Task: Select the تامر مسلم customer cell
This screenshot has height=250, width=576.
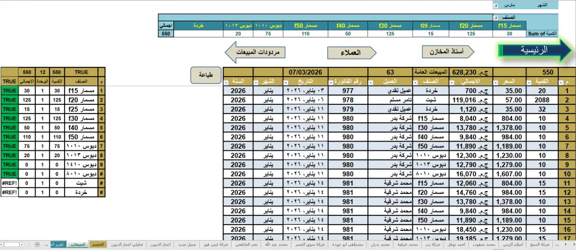Action: coord(391,100)
